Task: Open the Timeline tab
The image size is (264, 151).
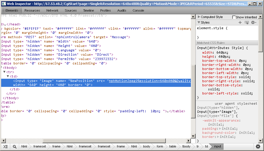Action: (x=89, y=10)
